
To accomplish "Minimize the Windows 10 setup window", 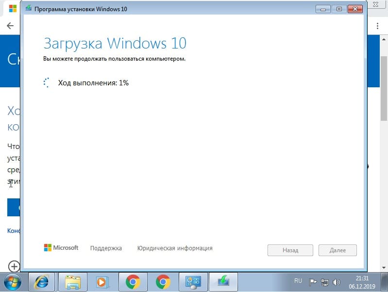I will 322,9.
